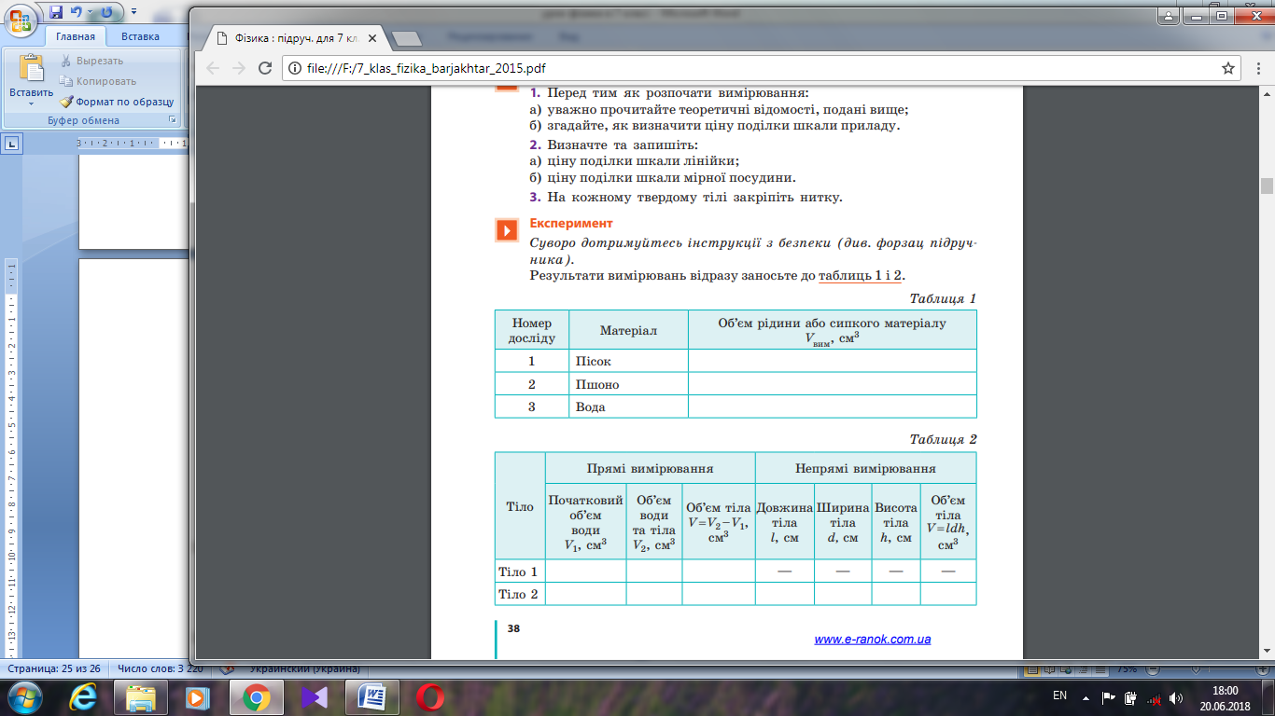
Task: Zoom in with the plus button in Word
Action: coord(1262,669)
